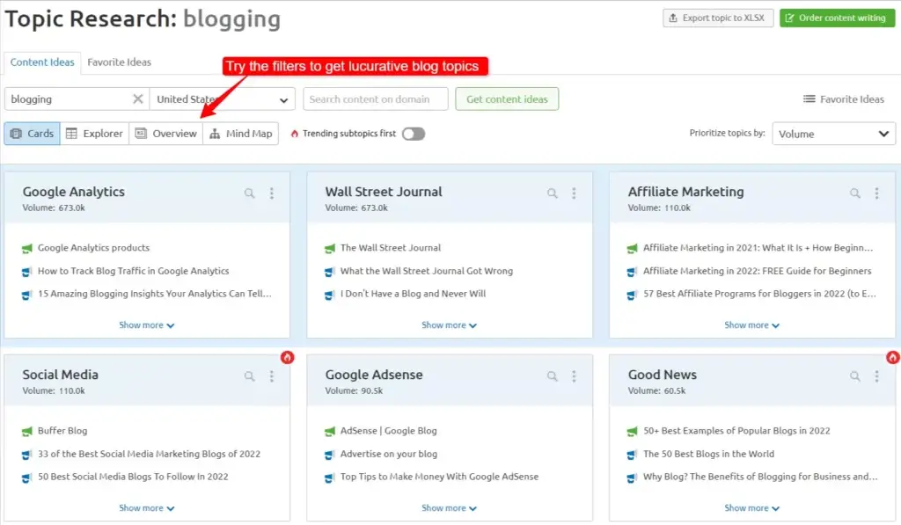Open the three-dot menu on Wall Street Journal card
901x525 pixels.
(x=574, y=193)
